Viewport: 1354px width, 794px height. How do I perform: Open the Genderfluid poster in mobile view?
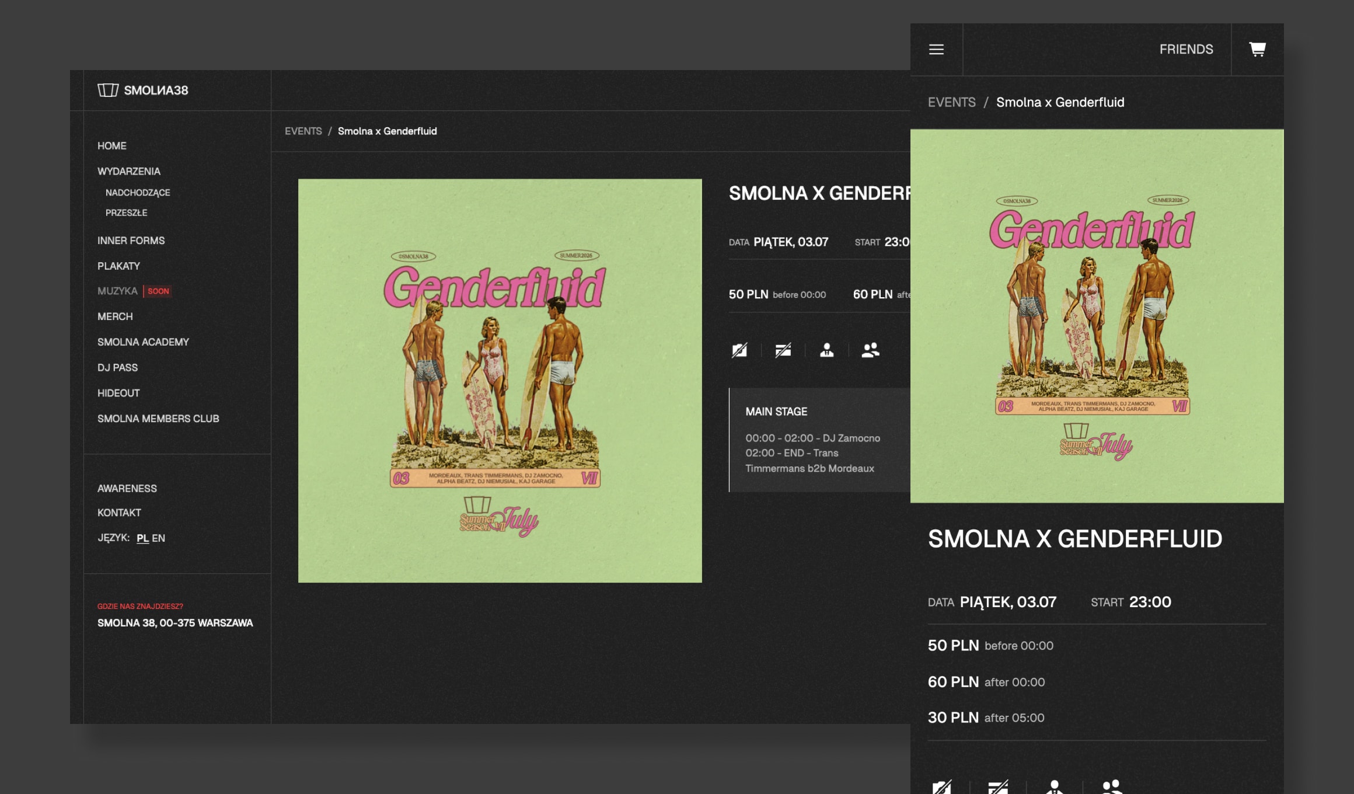pos(1097,316)
